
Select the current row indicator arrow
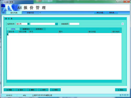(8, 34)
